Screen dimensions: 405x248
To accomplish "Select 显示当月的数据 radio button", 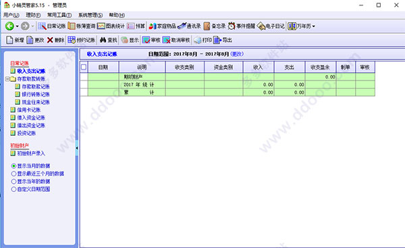I will (x=13, y=166).
